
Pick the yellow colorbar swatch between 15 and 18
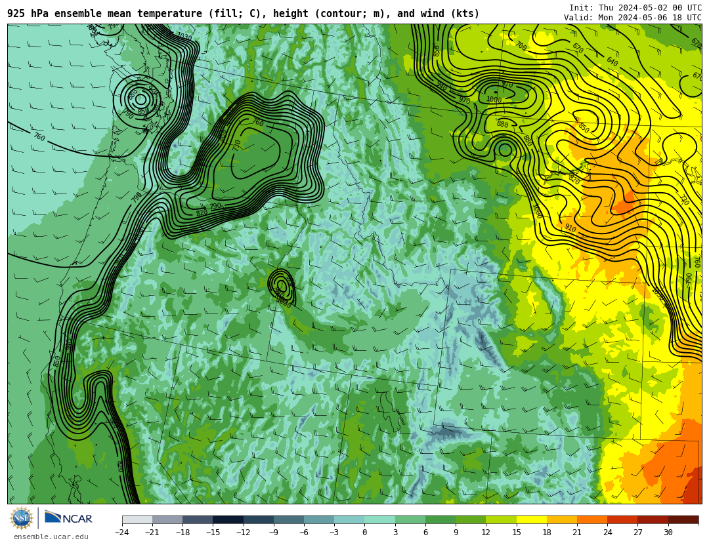pos(531,519)
